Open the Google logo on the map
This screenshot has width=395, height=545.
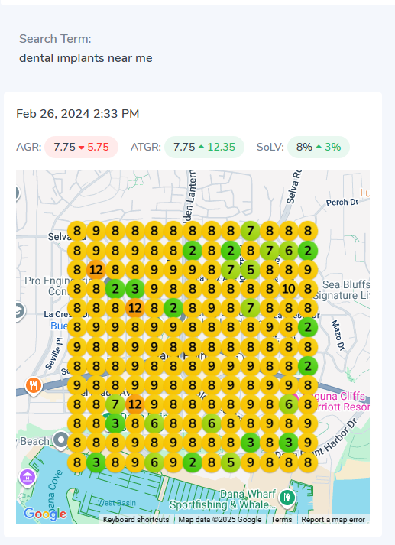[x=45, y=514]
